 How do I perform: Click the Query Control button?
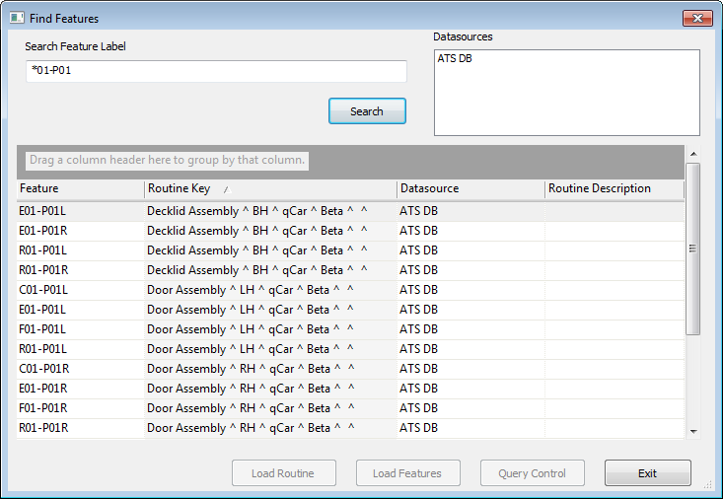pyautogui.click(x=532, y=473)
